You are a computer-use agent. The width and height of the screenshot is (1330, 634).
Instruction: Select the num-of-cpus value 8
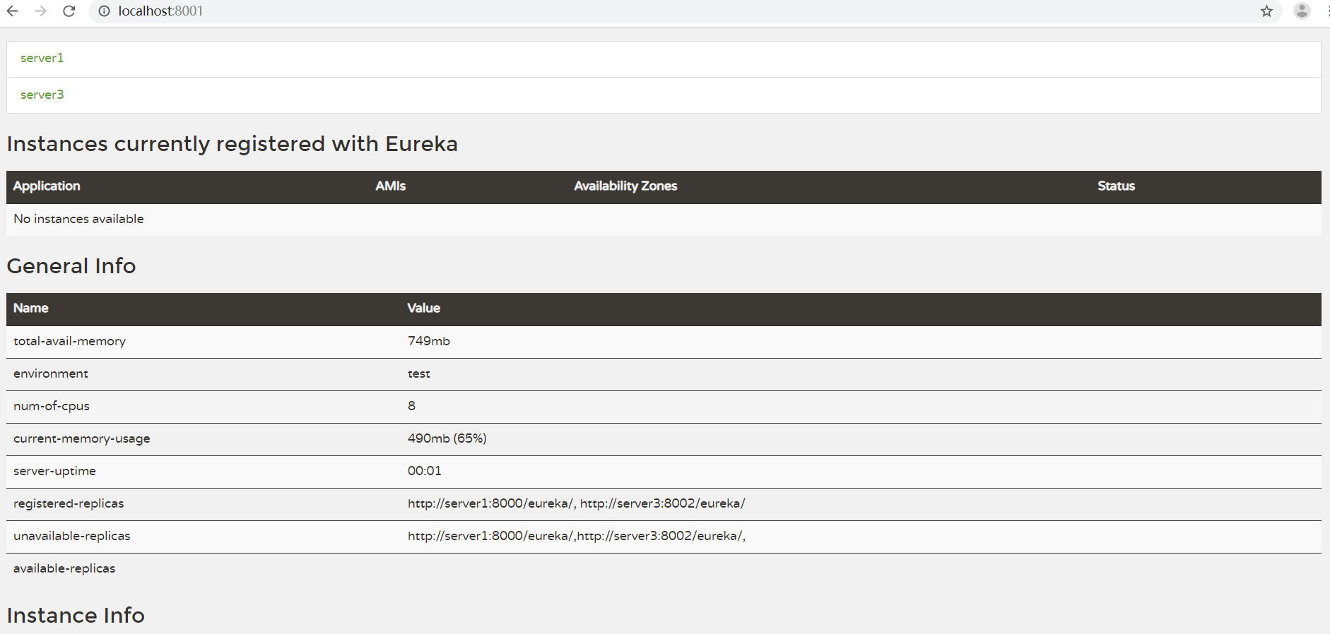pos(411,406)
